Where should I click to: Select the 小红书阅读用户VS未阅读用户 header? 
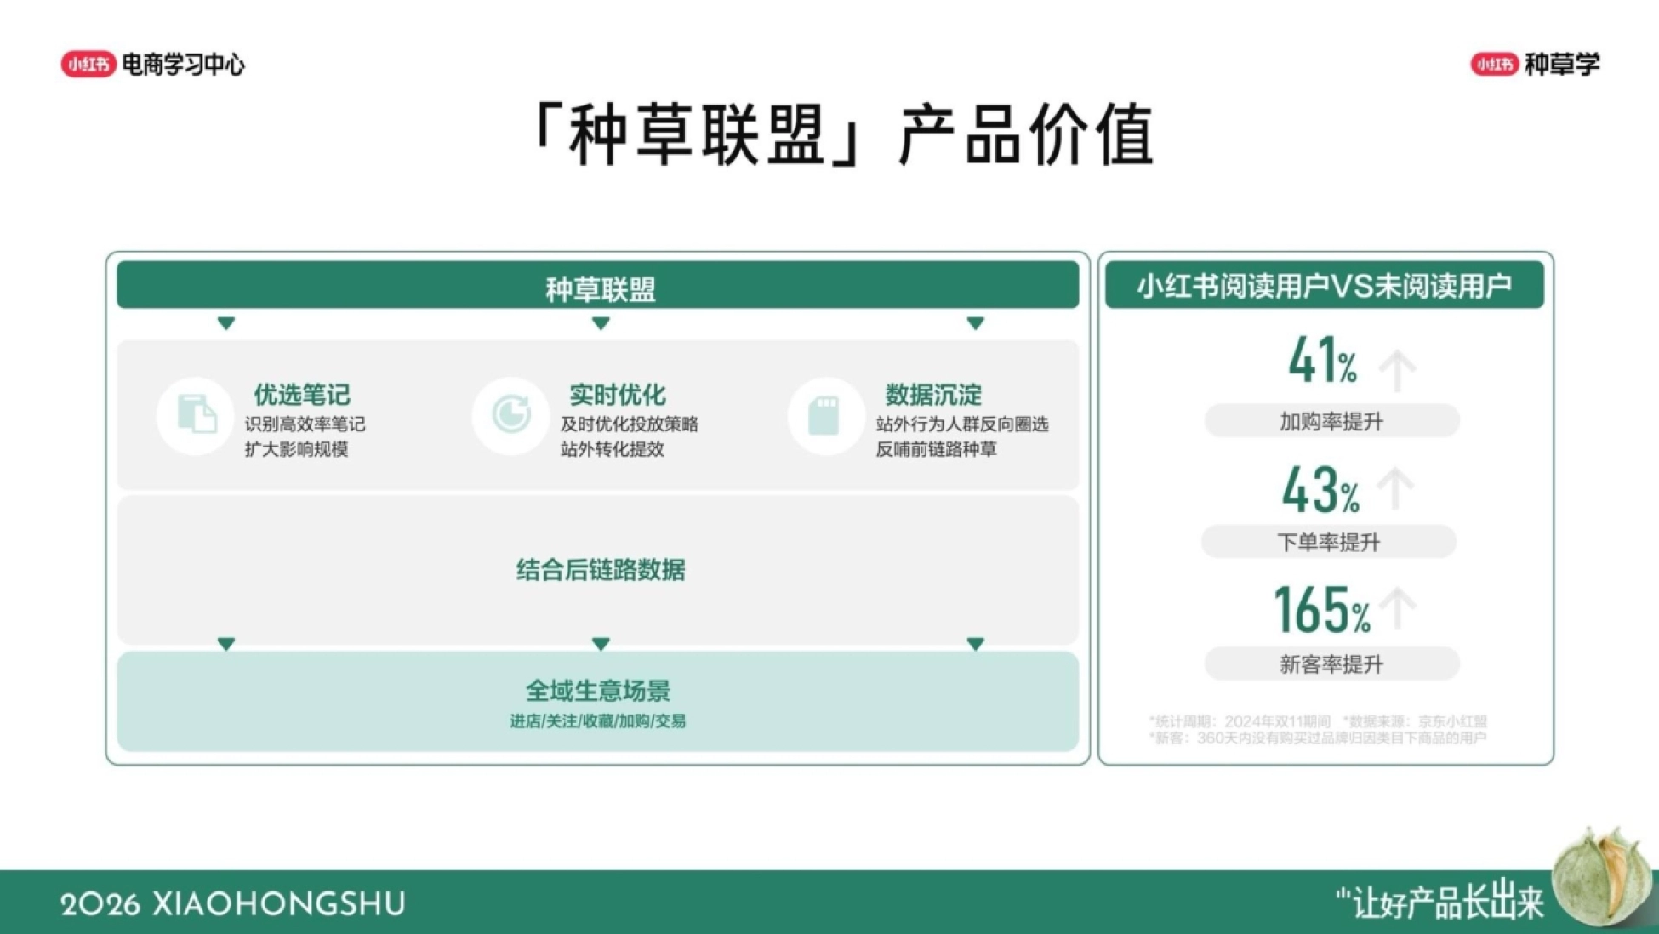click(1325, 285)
